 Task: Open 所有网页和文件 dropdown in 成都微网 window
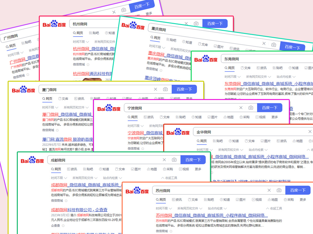85,178
